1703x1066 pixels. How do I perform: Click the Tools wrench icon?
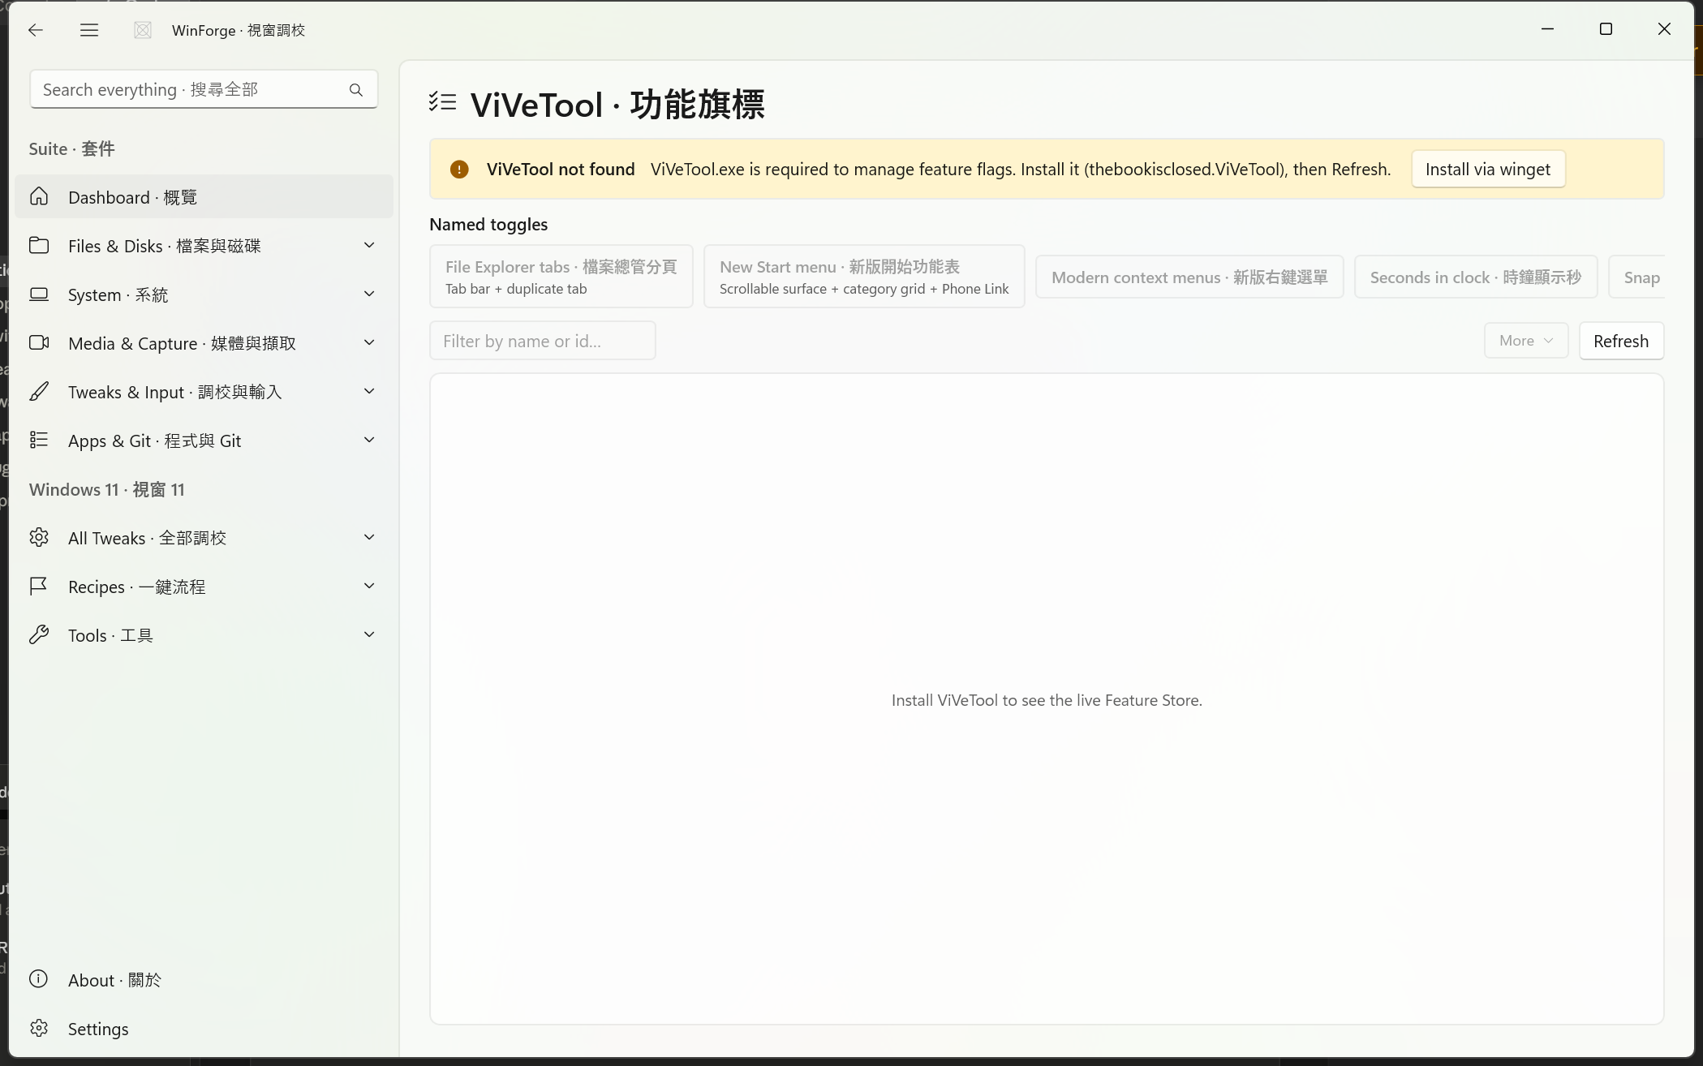pos(39,634)
